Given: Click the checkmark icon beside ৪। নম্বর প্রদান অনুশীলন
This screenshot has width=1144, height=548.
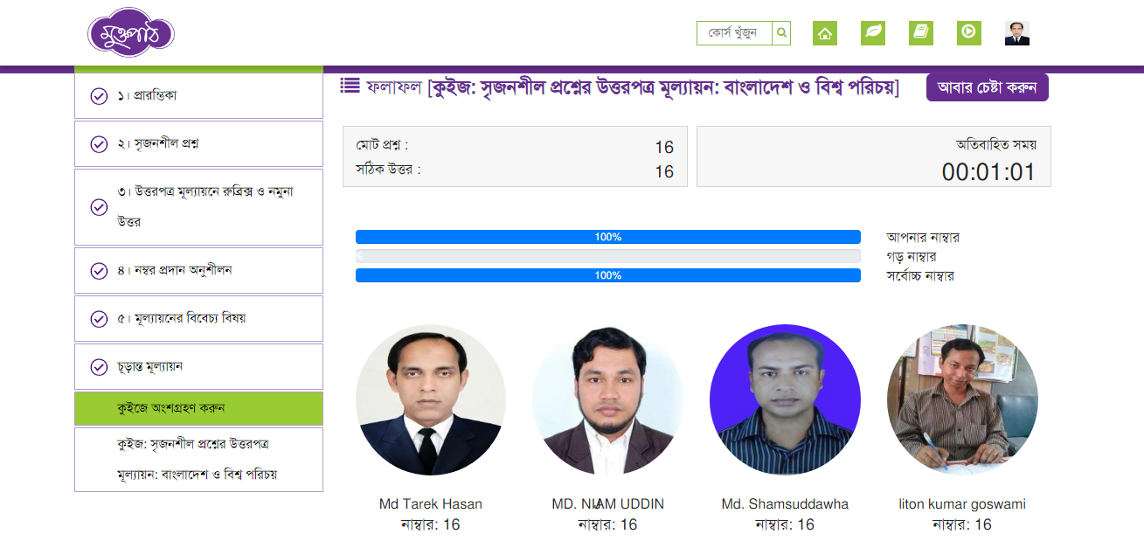Looking at the screenshot, I should (x=99, y=271).
